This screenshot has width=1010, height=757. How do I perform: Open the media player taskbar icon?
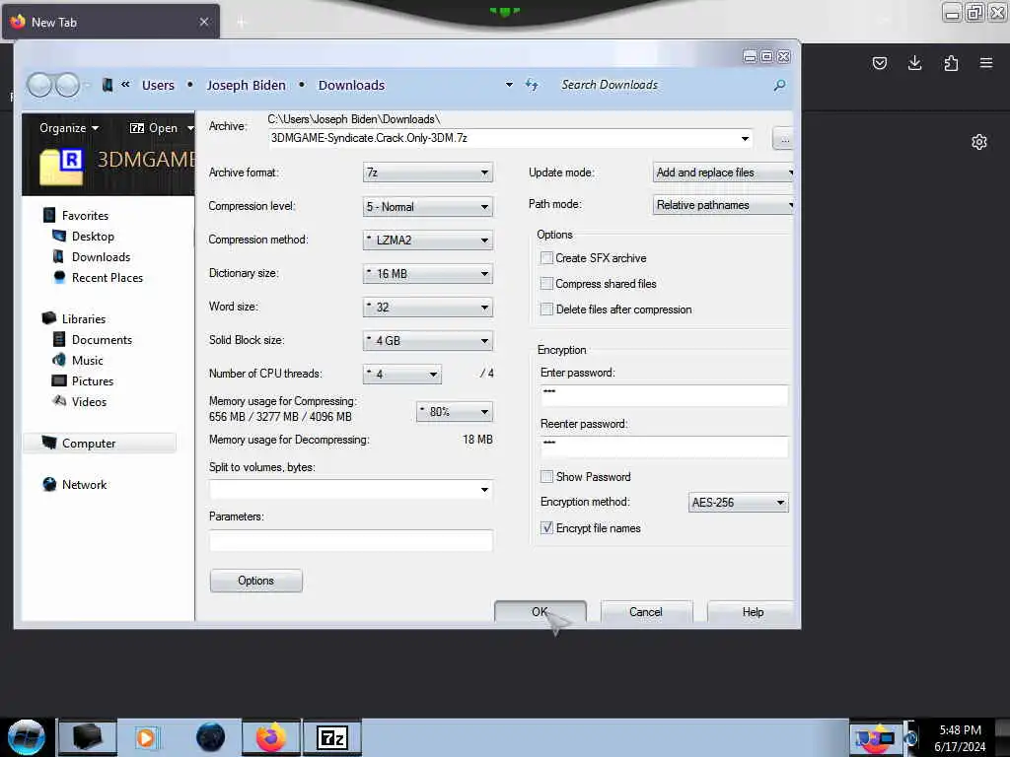146,737
